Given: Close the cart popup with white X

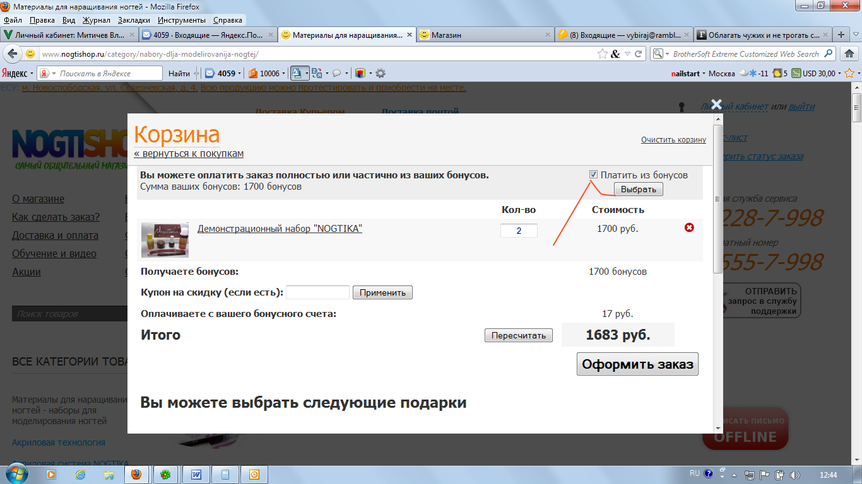Looking at the screenshot, I should point(716,104).
